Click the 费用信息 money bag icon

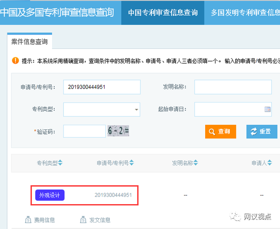pyautogui.click(x=28, y=219)
